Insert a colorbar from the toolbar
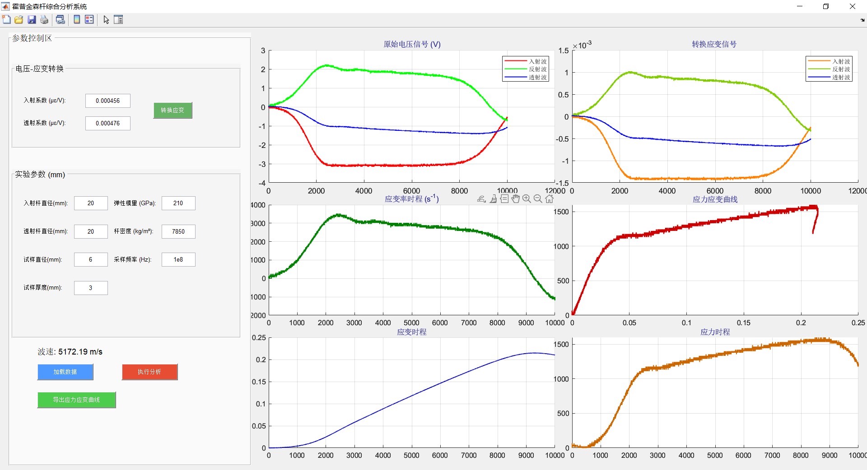Image resolution: width=867 pixels, height=470 pixels. 77,19
